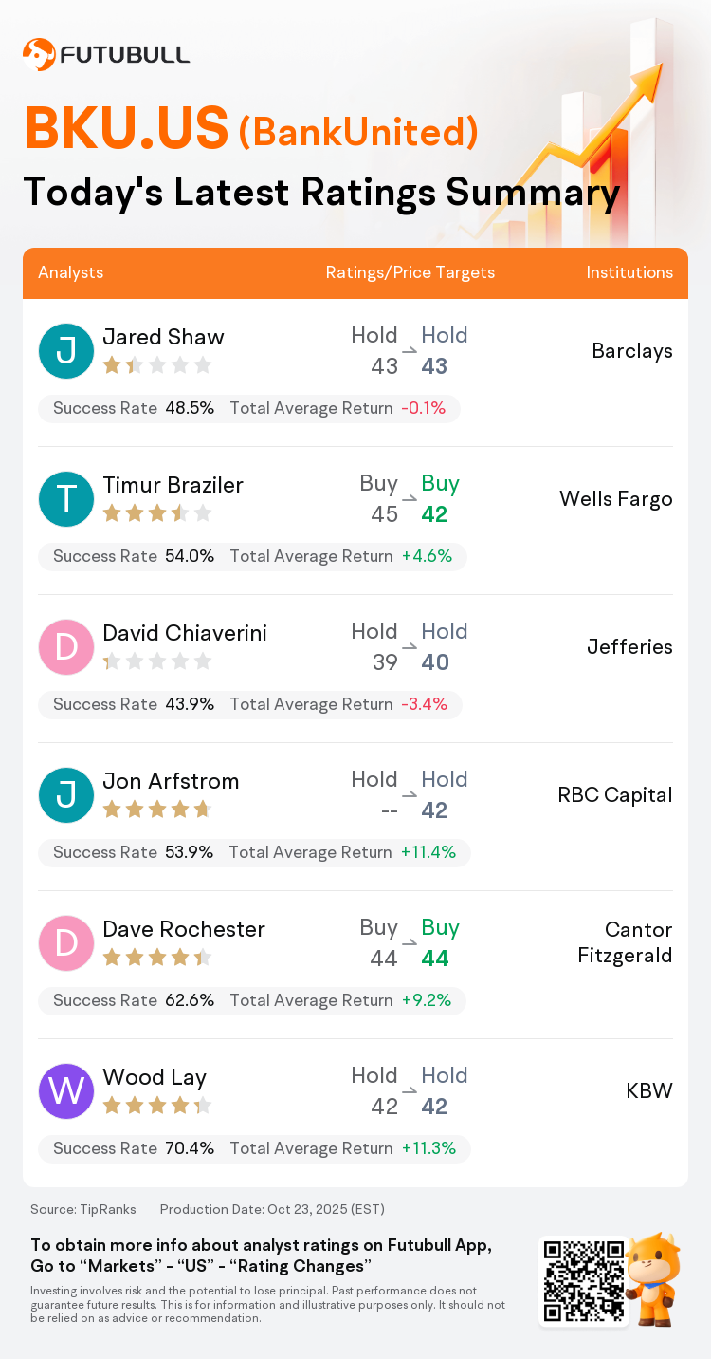Click Jared Shaw's avatar icon

pos(66,351)
